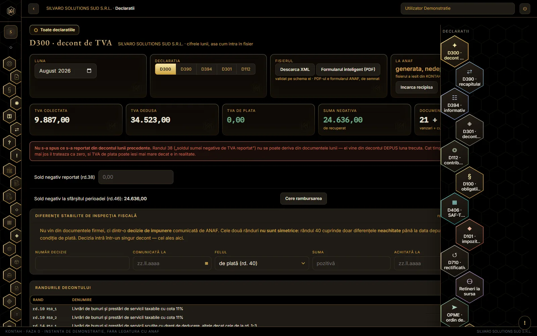Click the Toate declaratiile button
The height and width of the screenshot is (336, 537).
tap(54, 30)
